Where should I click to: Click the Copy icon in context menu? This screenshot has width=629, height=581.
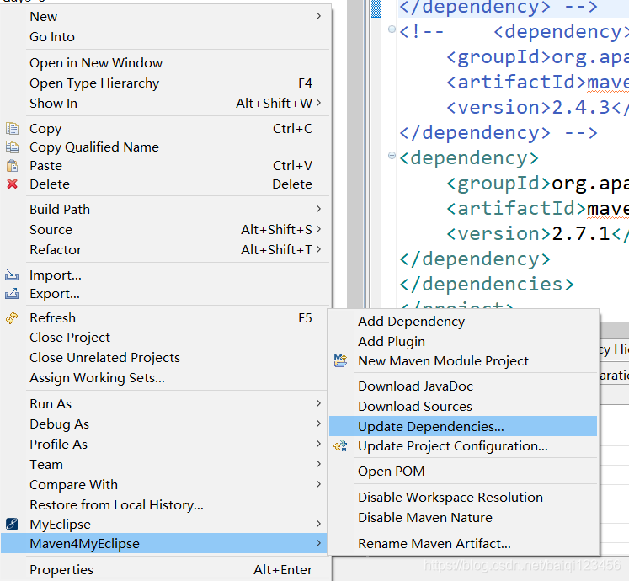tap(12, 128)
